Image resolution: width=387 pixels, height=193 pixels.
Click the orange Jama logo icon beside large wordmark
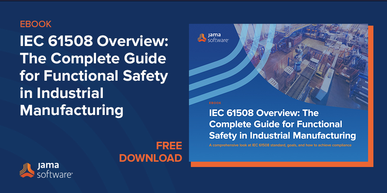pyautogui.click(x=27, y=170)
